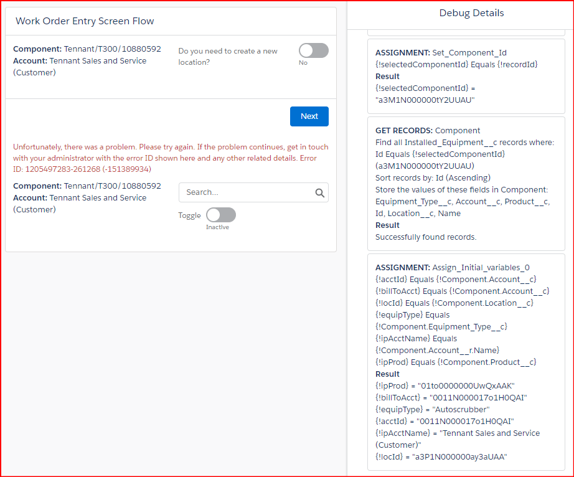Screen dimensions: 574x477
Task: Click the upper Component Tennant/T300/10880592 text
Action: coord(87,49)
